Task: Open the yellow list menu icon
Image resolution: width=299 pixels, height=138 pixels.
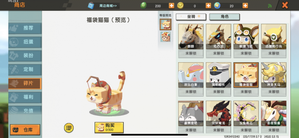Action: pos(69,128)
